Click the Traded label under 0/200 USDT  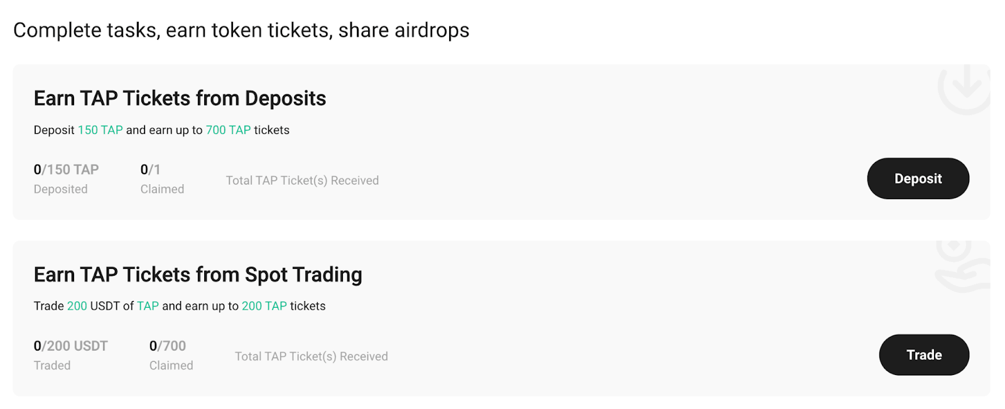[52, 366]
